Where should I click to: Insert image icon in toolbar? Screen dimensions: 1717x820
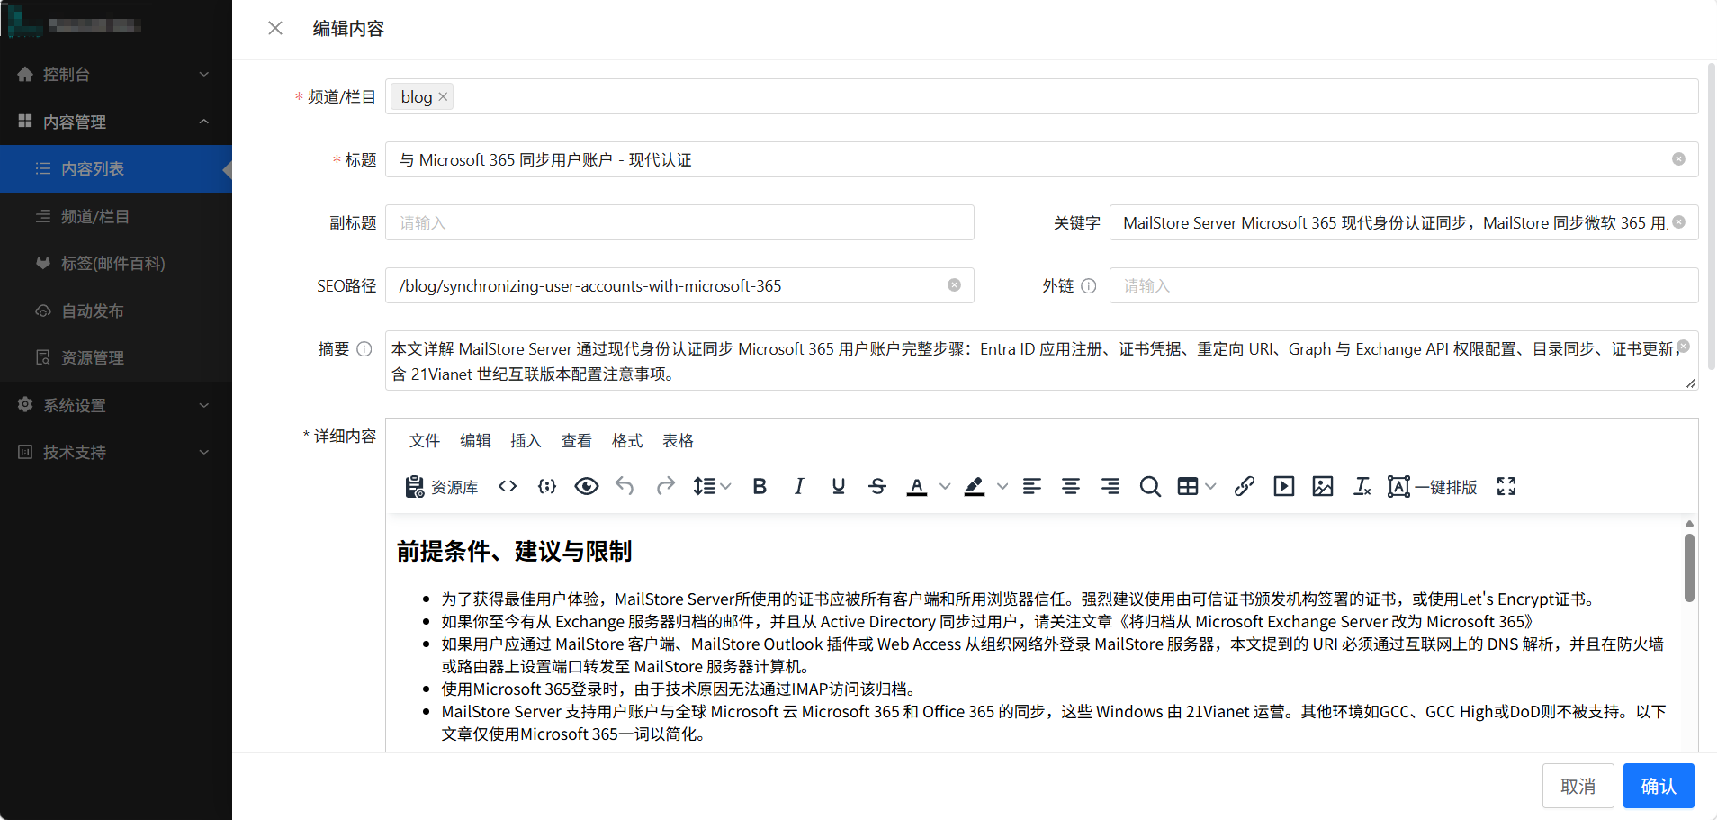click(x=1323, y=487)
